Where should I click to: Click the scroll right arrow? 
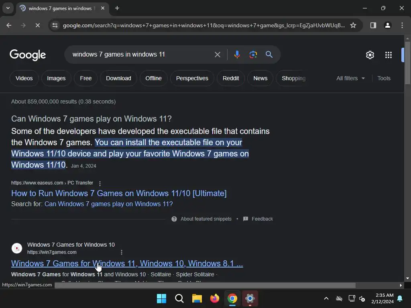pos(401,285)
